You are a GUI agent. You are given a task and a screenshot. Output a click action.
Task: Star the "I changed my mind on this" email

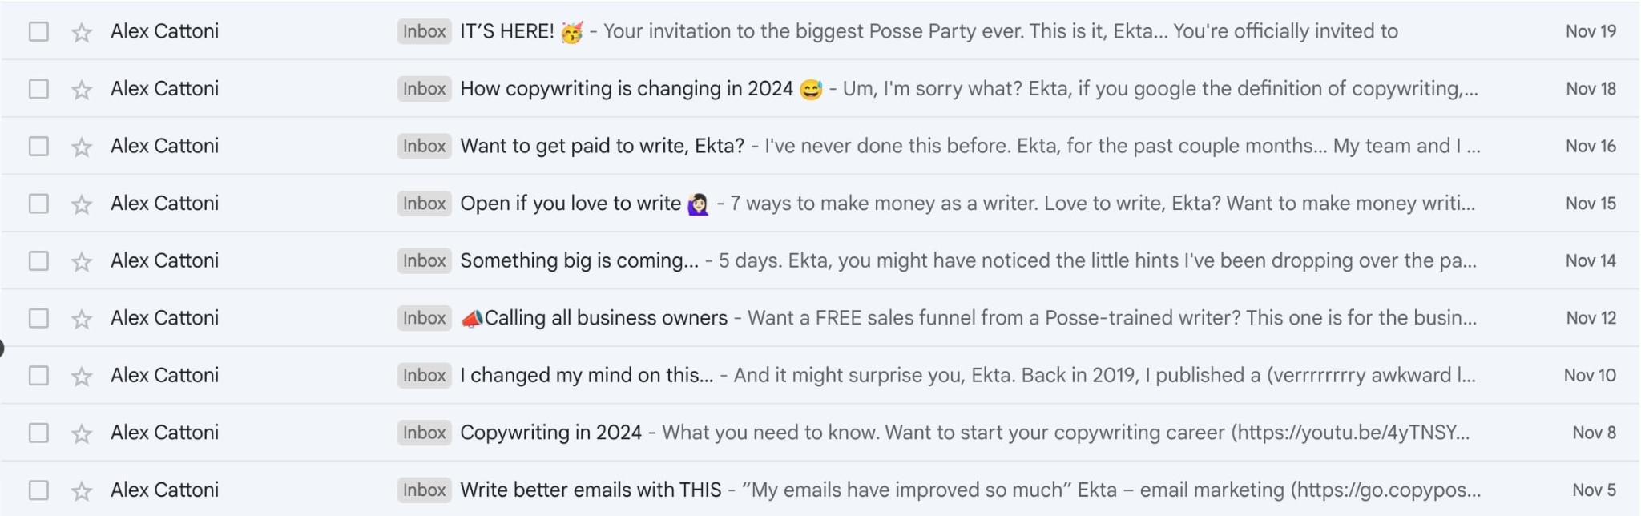82,377
